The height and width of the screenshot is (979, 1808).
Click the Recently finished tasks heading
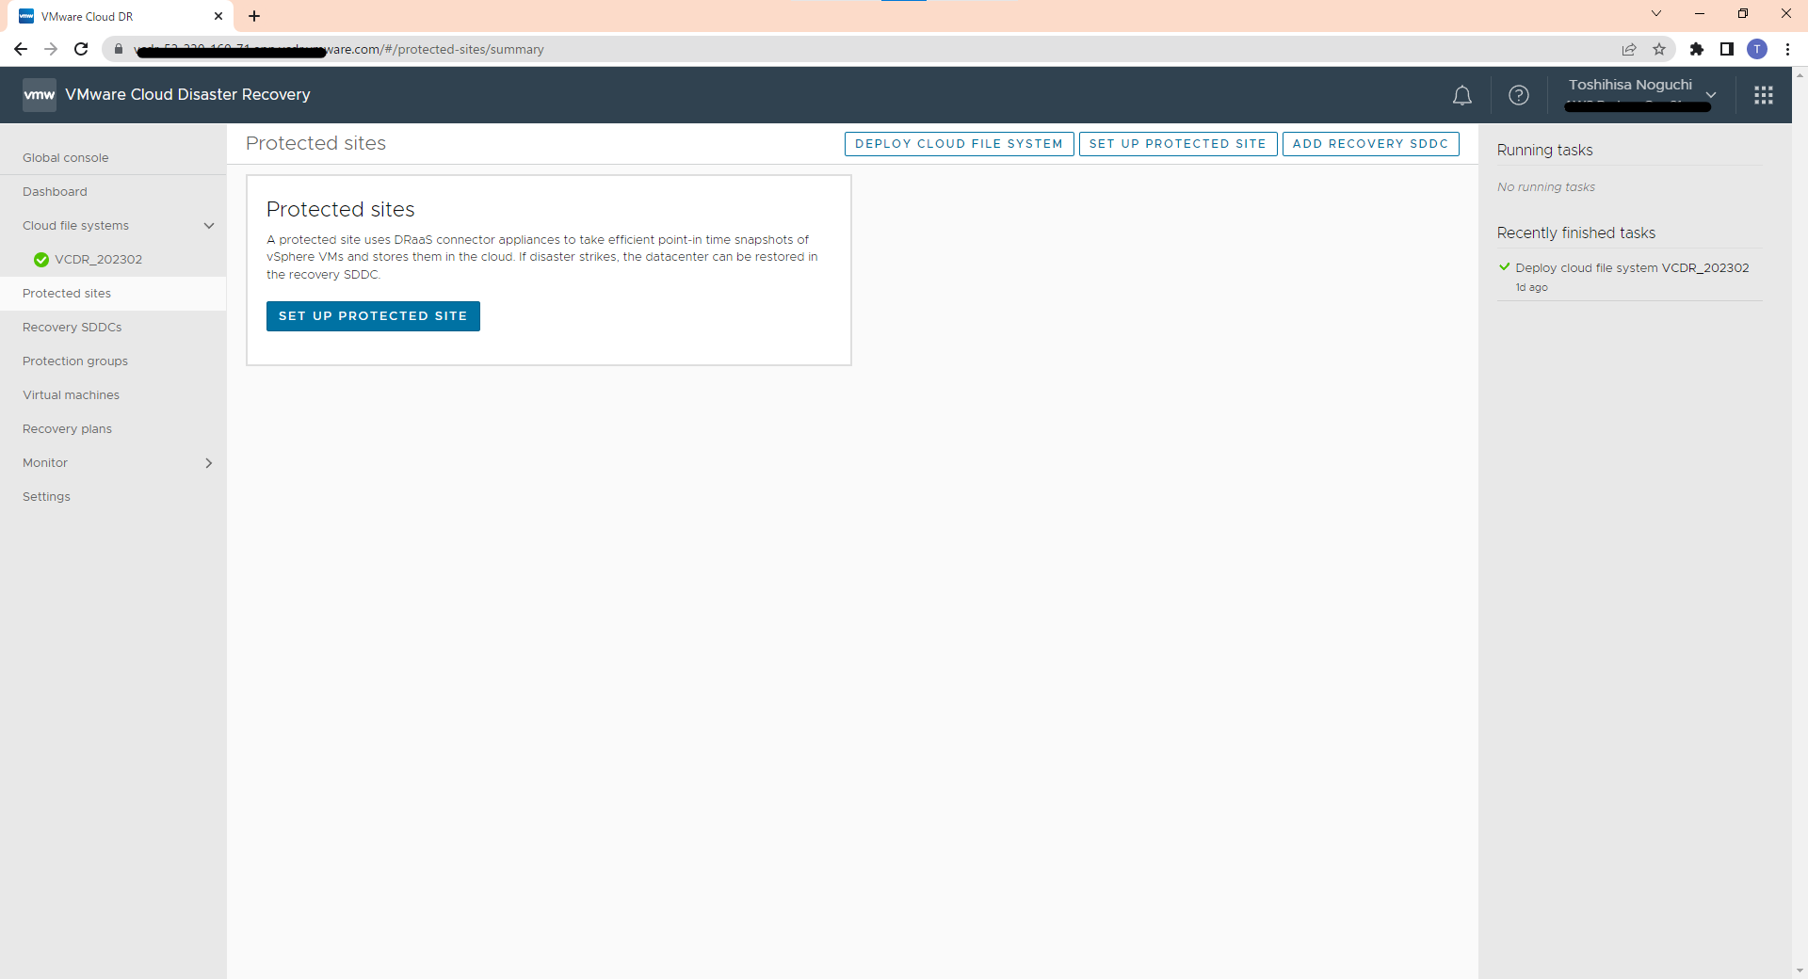pos(1575,233)
